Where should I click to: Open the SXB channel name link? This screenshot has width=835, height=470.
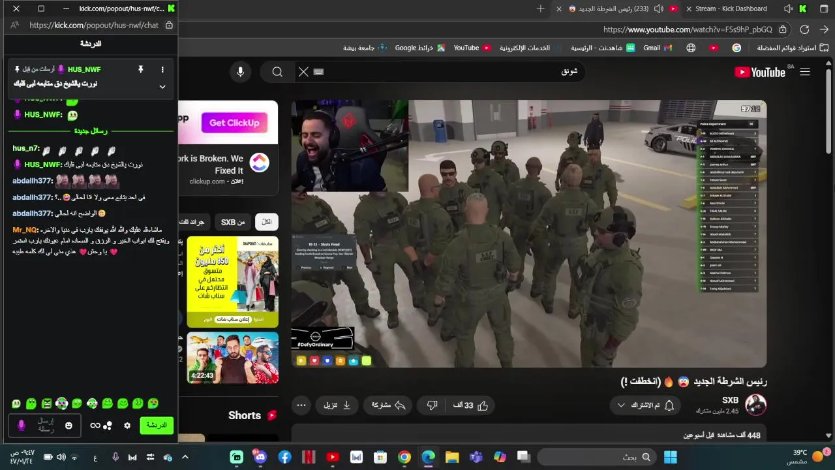[730, 400]
